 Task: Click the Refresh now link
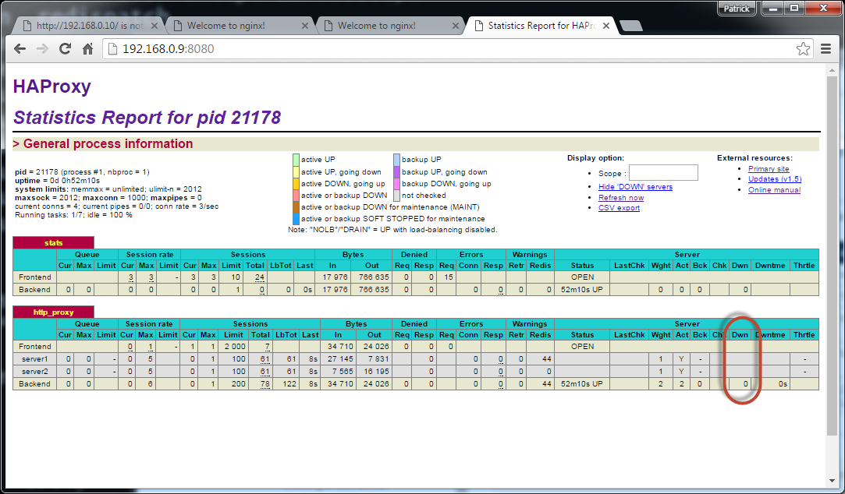coord(621,197)
